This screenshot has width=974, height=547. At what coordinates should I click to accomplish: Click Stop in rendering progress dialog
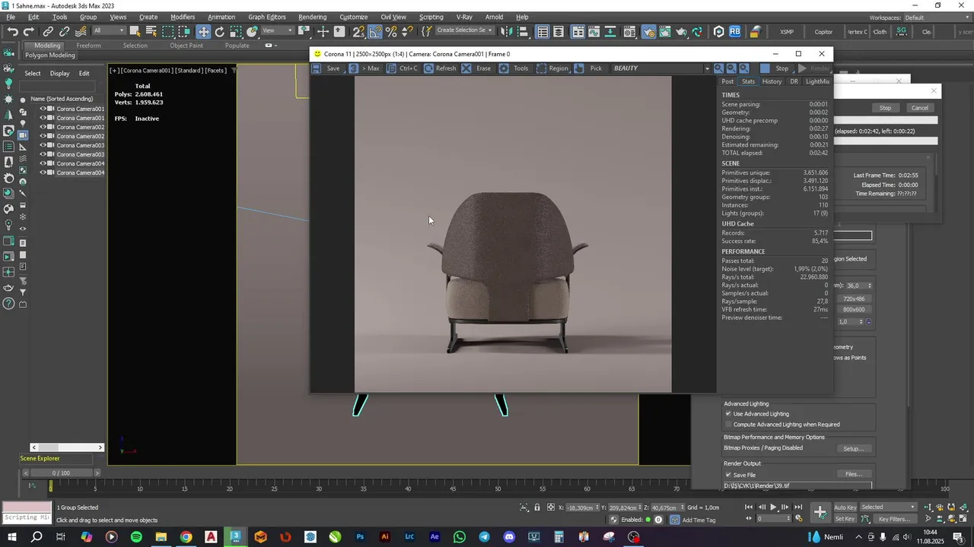(885, 108)
